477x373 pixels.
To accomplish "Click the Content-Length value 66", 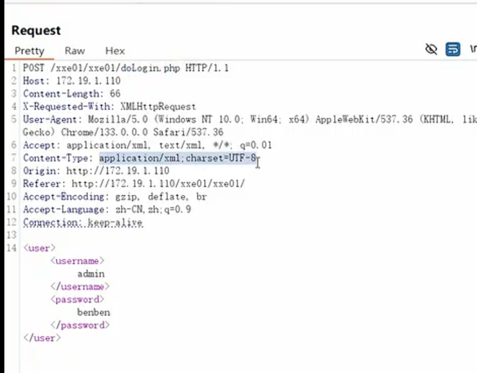I will [115, 94].
